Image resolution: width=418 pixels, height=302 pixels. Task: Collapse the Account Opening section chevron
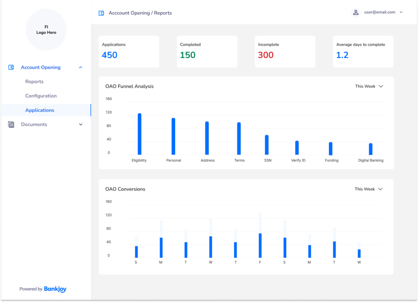point(80,67)
